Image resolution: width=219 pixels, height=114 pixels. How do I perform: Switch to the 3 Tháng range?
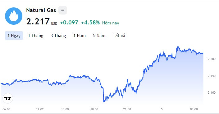click(x=58, y=36)
